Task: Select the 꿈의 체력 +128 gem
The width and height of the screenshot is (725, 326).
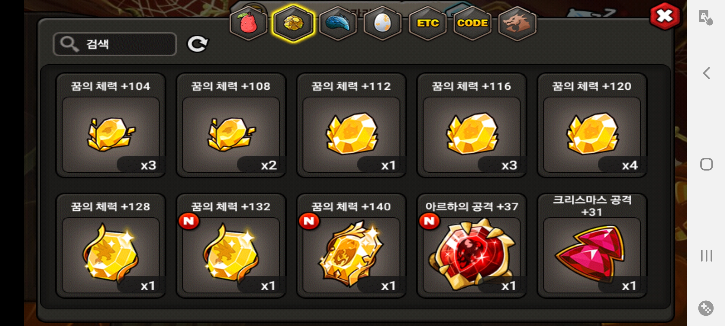Action: [x=111, y=246]
